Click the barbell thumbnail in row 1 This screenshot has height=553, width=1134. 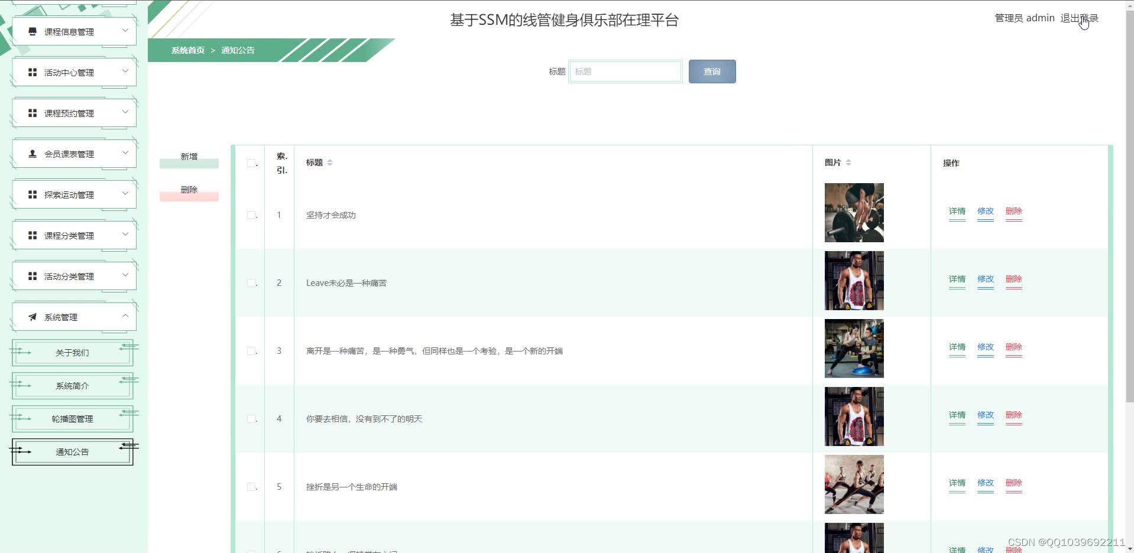pos(854,213)
